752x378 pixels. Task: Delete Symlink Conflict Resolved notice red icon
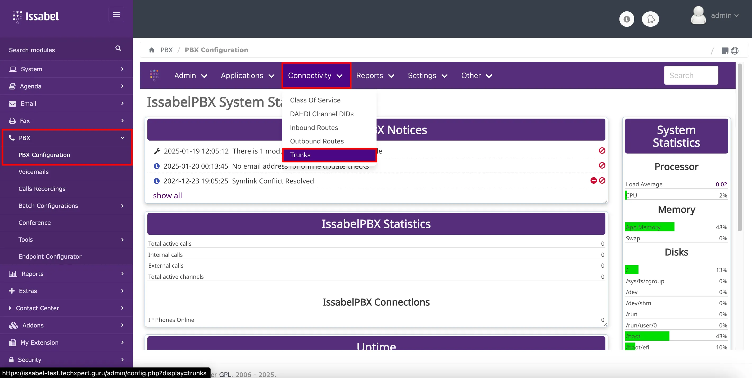tap(593, 181)
